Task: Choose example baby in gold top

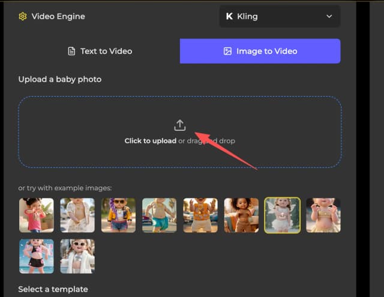Action: [x=323, y=215]
